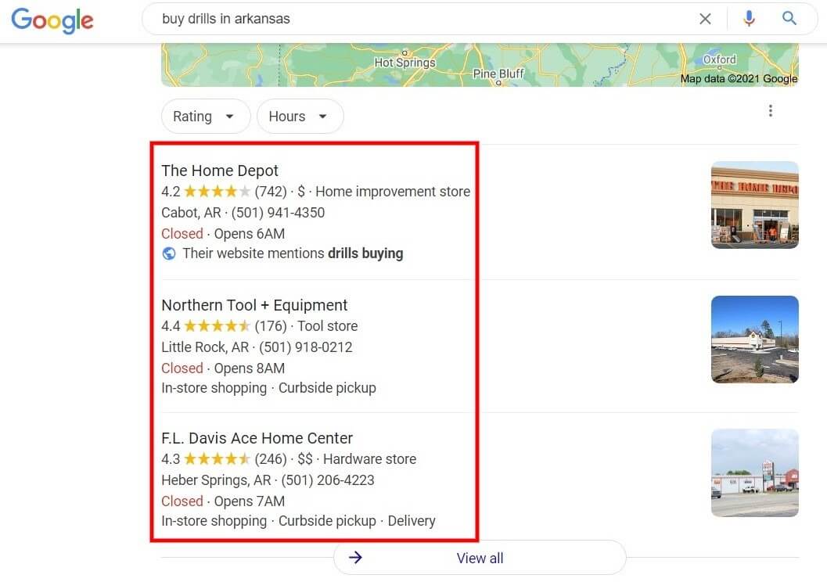Clear the search query with the X icon

pyautogui.click(x=705, y=19)
